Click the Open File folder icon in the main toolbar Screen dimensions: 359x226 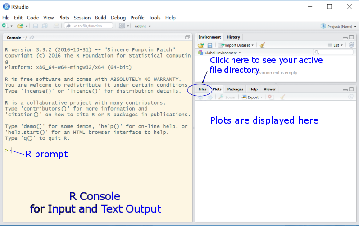(x=20, y=26)
